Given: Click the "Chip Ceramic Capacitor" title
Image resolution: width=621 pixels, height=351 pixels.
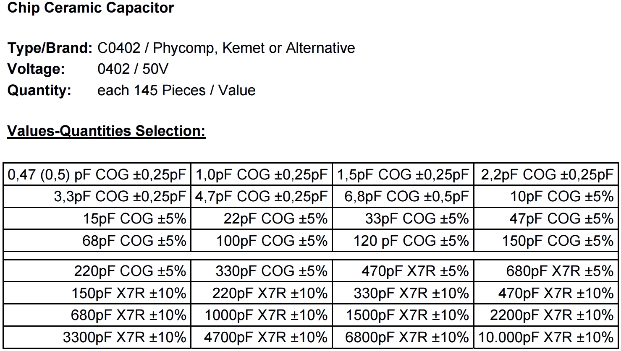Looking at the screenshot, I should point(91,8).
